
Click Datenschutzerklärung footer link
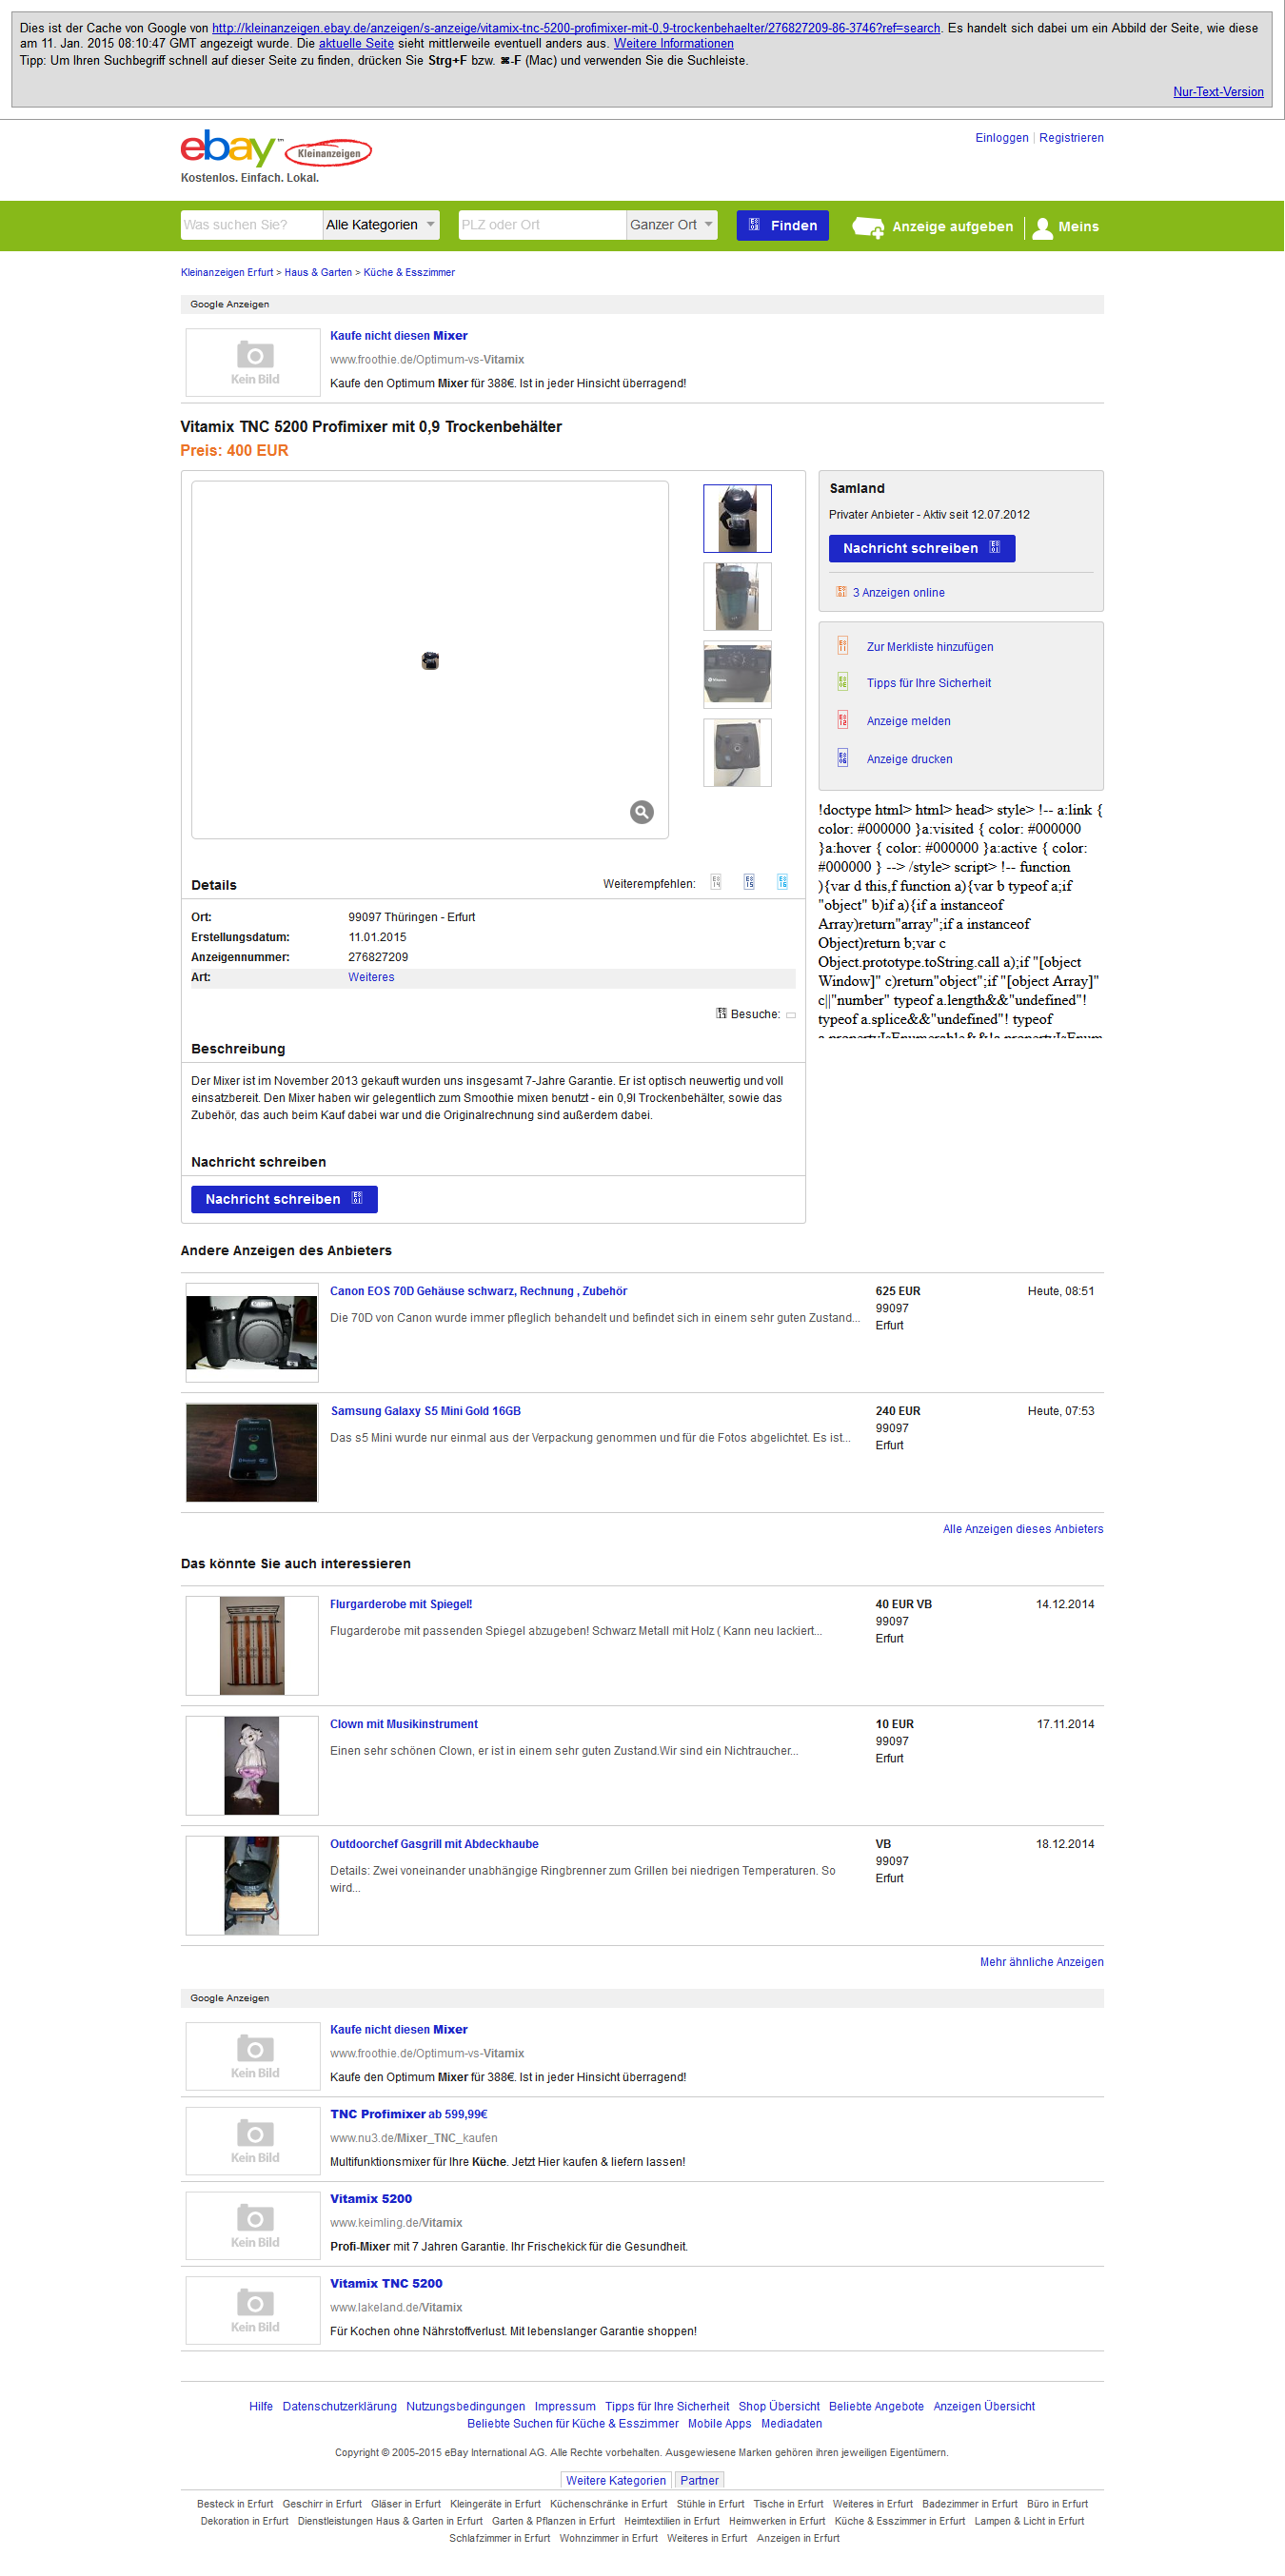pyautogui.click(x=340, y=2406)
